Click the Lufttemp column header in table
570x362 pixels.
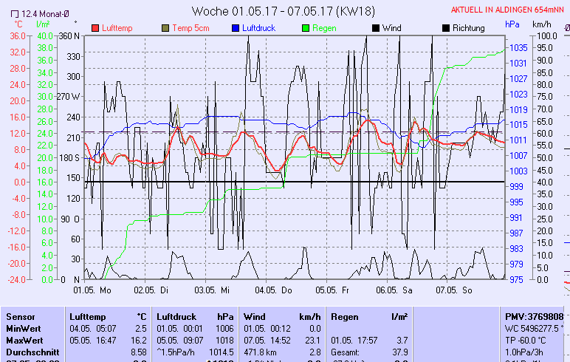pyautogui.click(x=87, y=316)
